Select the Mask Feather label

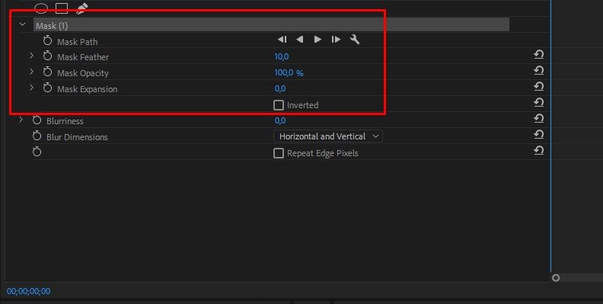(x=83, y=57)
